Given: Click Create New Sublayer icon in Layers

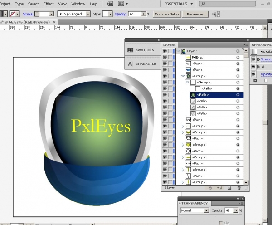Looking at the screenshot, I should tap(219, 188).
